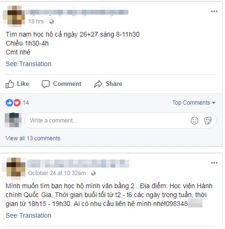
Task: Click the globe privacy icon beside 18 hrs
Action: (52, 22)
